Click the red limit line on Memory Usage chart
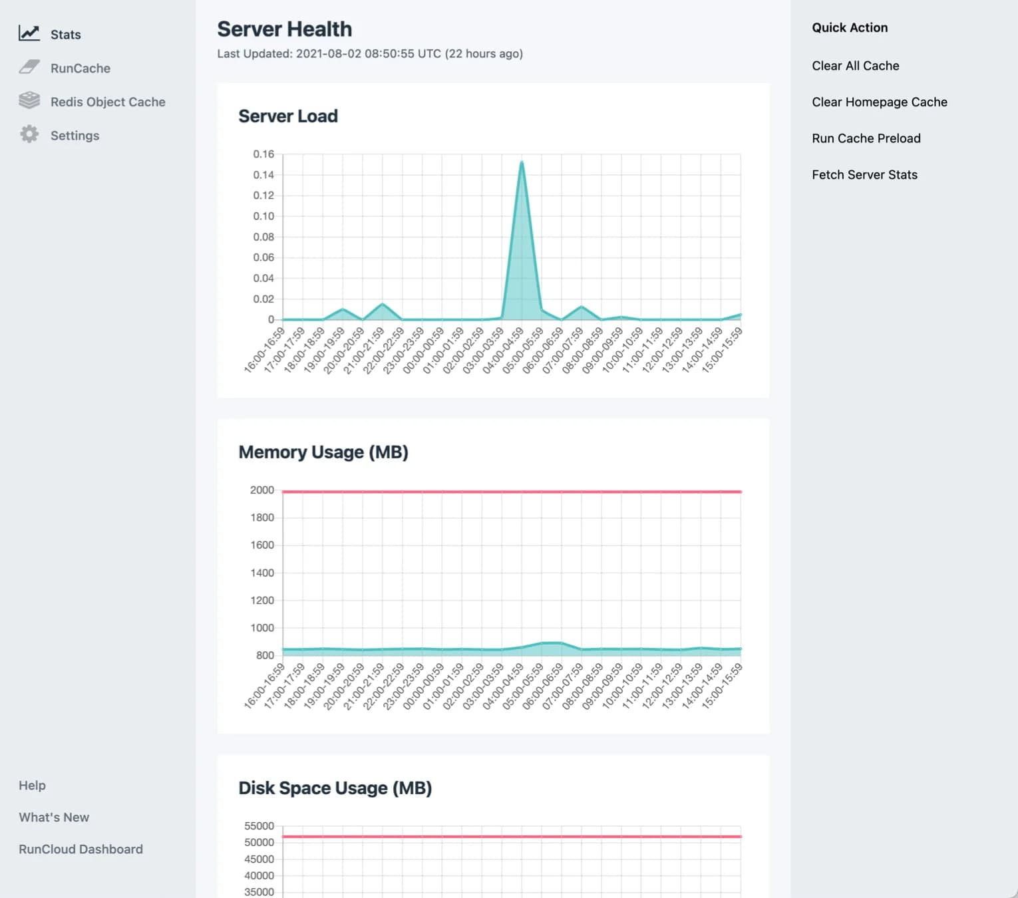Image resolution: width=1018 pixels, height=898 pixels. click(x=512, y=491)
